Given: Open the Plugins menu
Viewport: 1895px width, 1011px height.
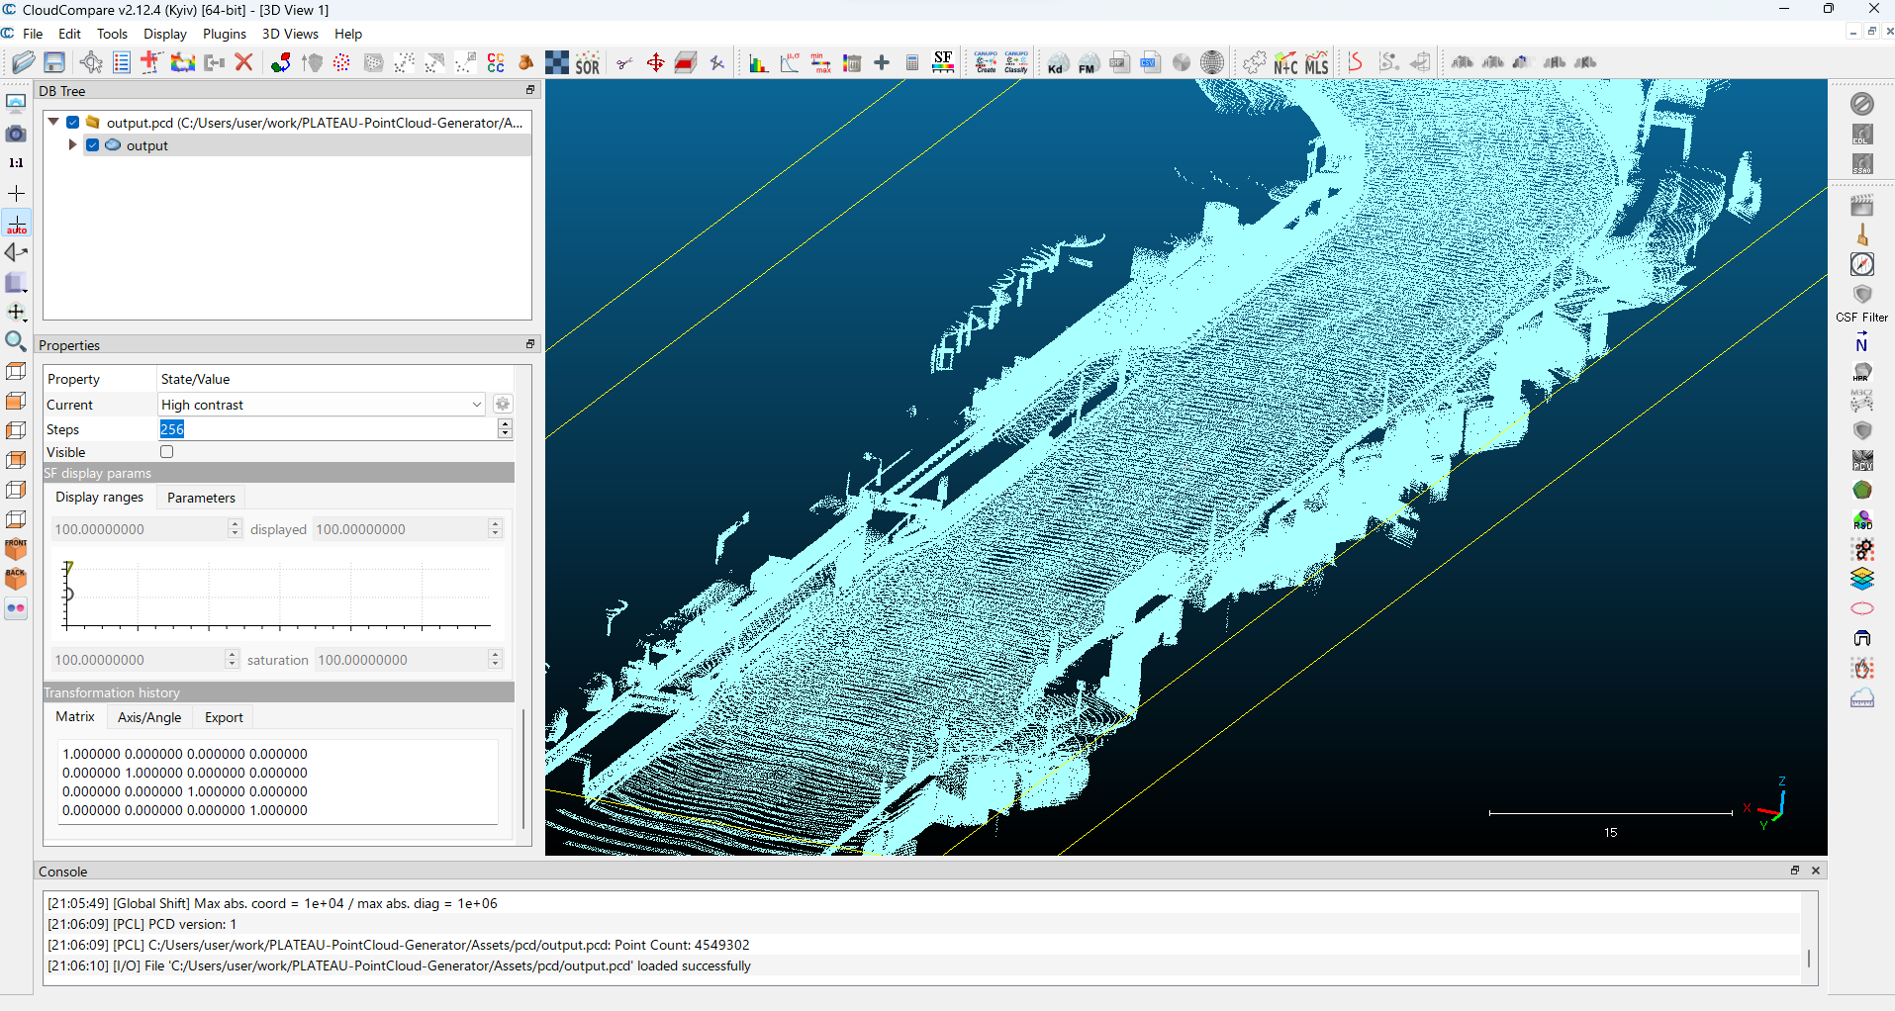Looking at the screenshot, I should pyautogui.click(x=225, y=34).
